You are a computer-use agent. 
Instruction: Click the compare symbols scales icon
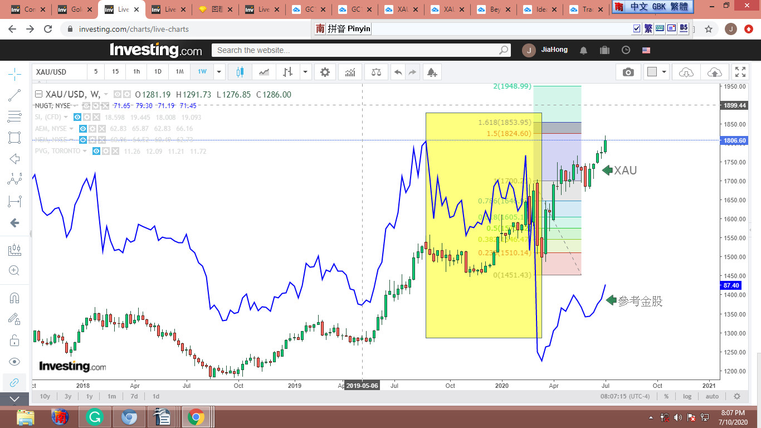[x=376, y=72]
